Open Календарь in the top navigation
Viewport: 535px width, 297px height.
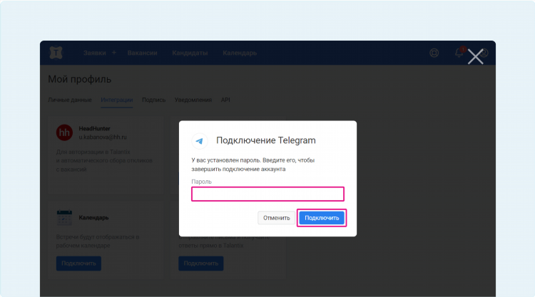coord(240,53)
